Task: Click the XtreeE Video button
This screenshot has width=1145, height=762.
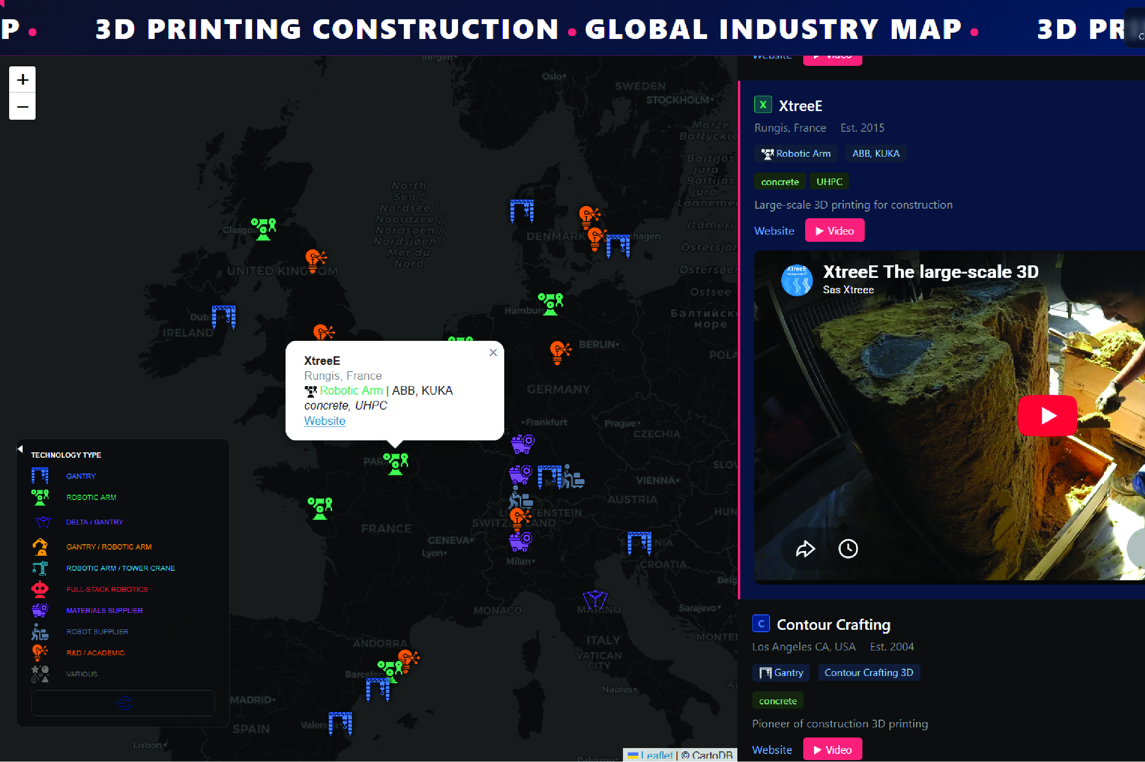Action: pos(834,231)
